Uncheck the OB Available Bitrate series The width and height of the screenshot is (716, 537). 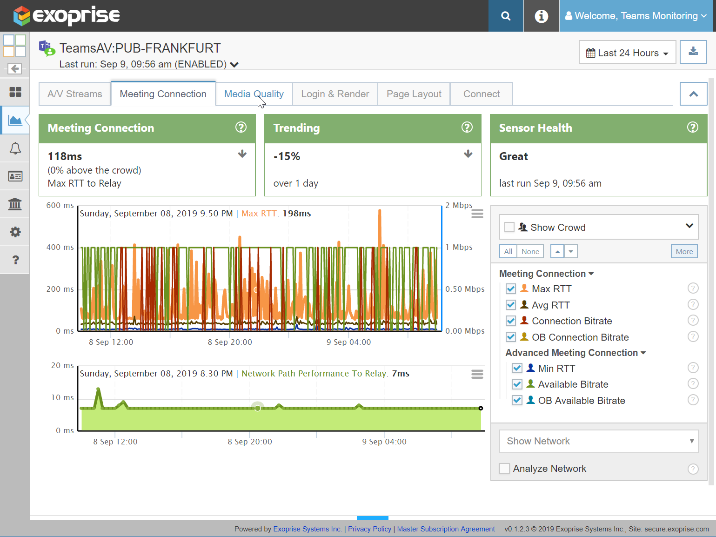517,400
